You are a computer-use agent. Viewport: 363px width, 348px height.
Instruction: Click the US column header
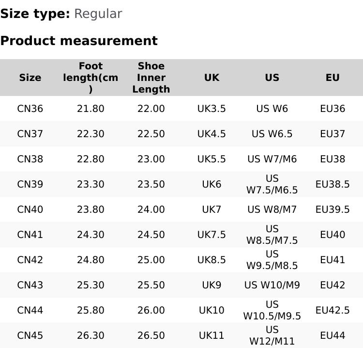272,78
